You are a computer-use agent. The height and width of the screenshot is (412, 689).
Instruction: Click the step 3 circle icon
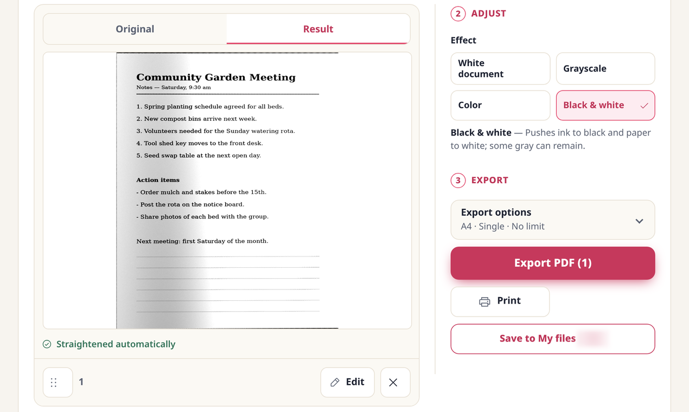click(458, 180)
